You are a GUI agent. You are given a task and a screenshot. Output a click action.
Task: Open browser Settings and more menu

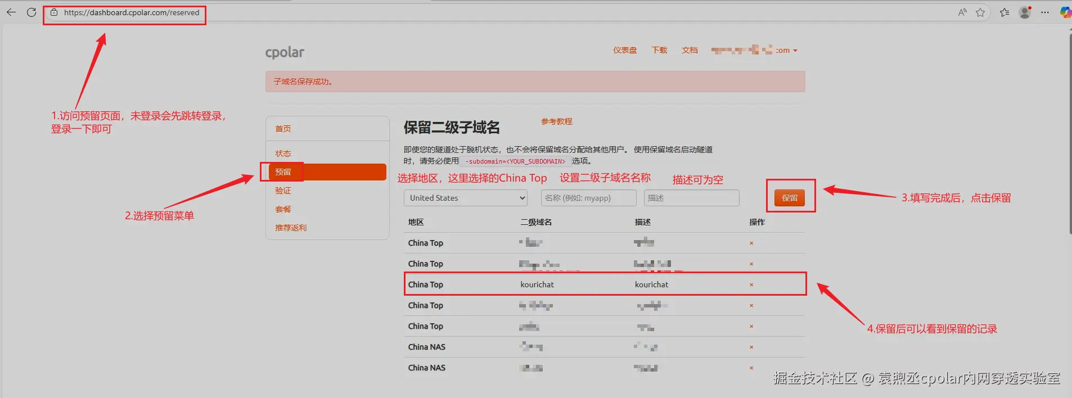point(1045,12)
